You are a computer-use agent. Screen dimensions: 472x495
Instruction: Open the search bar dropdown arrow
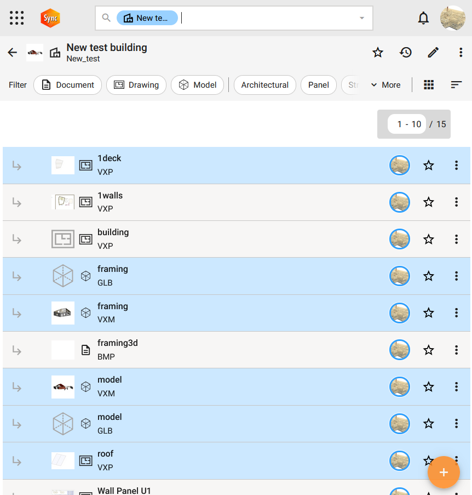(x=362, y=18)
